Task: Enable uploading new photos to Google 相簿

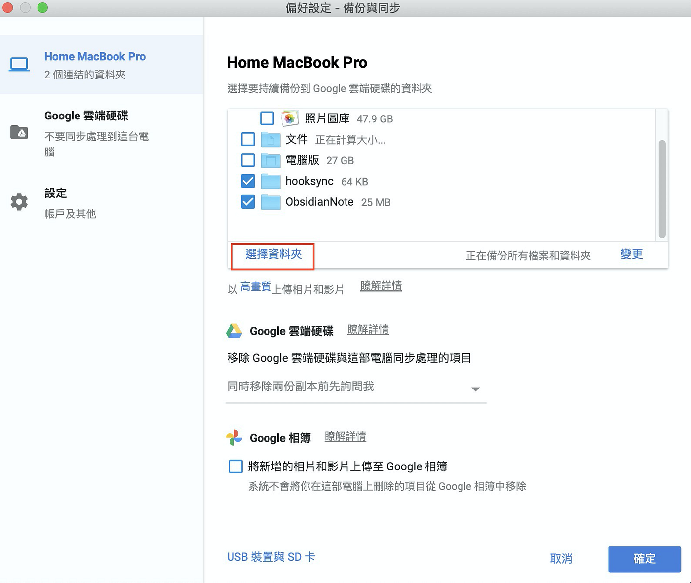Action: tap(235, 466)
